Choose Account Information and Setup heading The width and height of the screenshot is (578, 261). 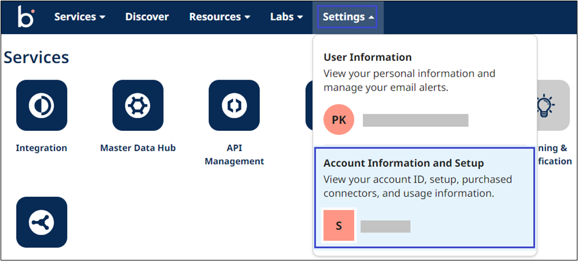[x=404, y=163]
